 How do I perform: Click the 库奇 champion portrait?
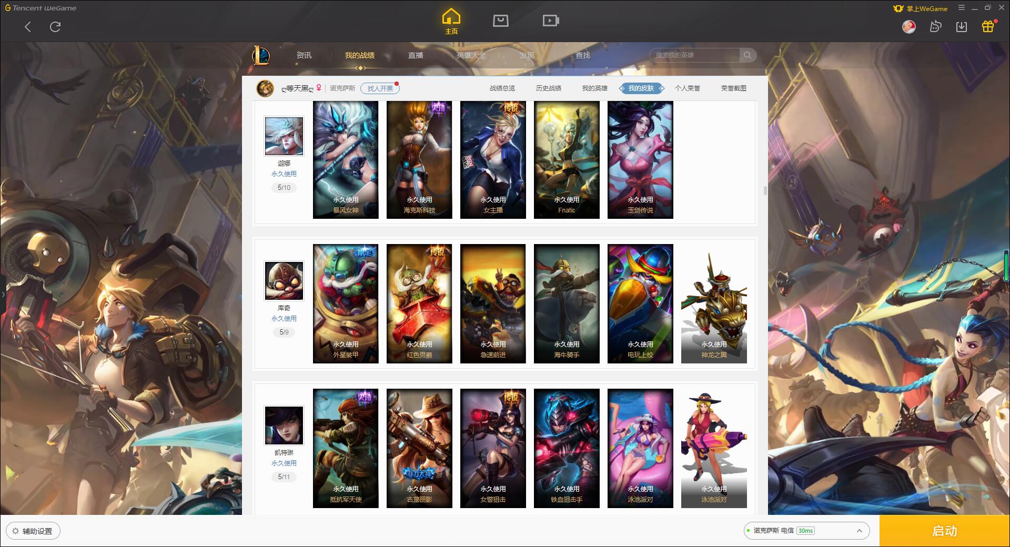point(284,281)
